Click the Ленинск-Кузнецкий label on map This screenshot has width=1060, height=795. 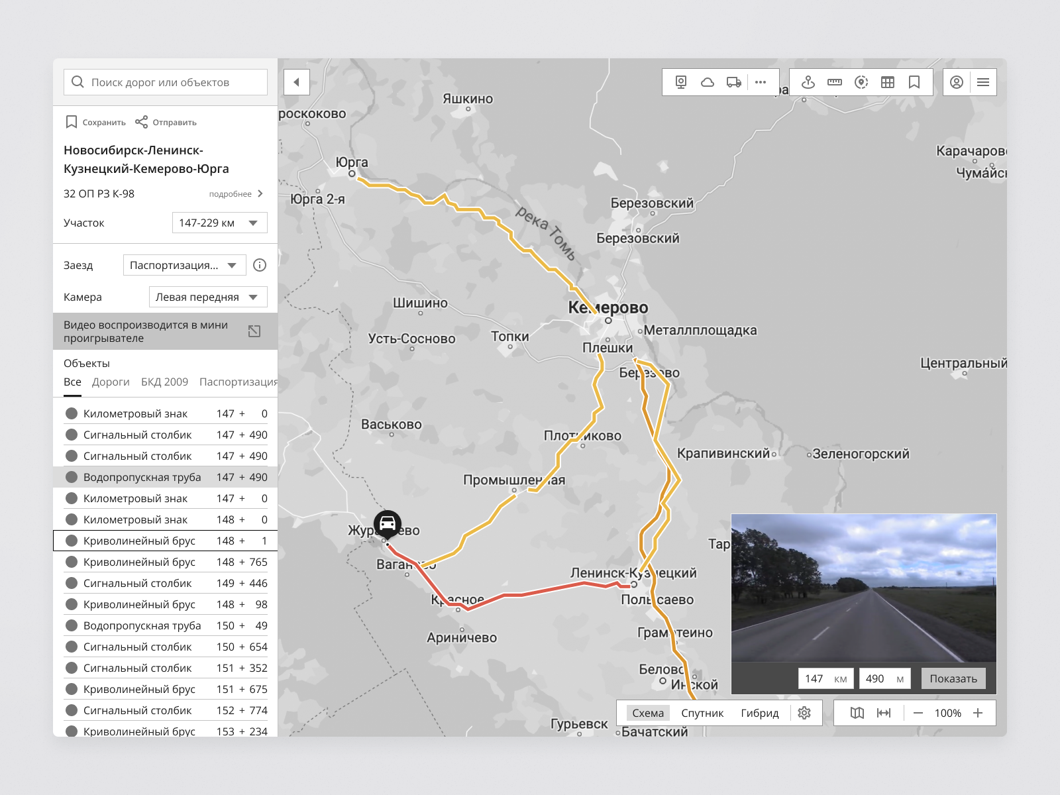(633, 572)
